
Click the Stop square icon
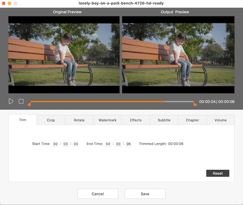click(21, 101)
